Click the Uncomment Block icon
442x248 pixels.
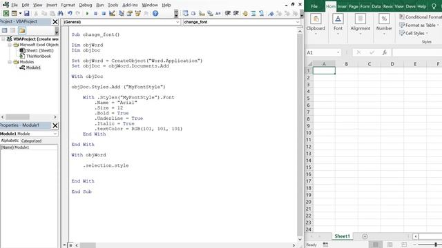pyautogui.click(x=262, y=13)
